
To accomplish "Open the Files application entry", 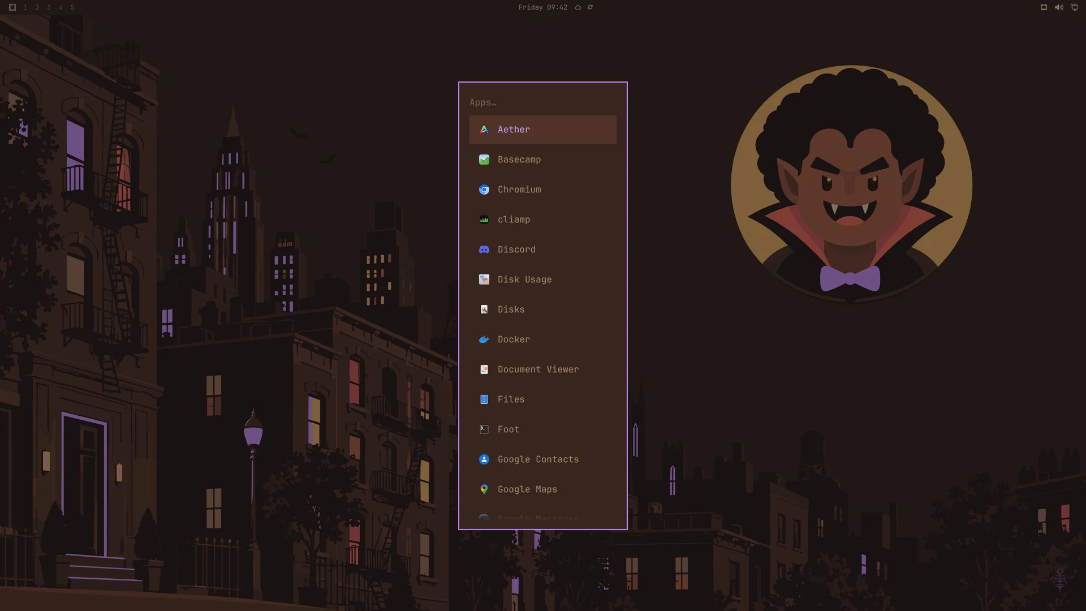I will [x=543, y=399].
